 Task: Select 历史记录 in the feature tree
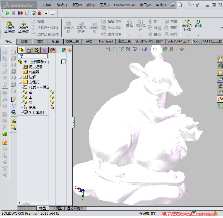35,67
